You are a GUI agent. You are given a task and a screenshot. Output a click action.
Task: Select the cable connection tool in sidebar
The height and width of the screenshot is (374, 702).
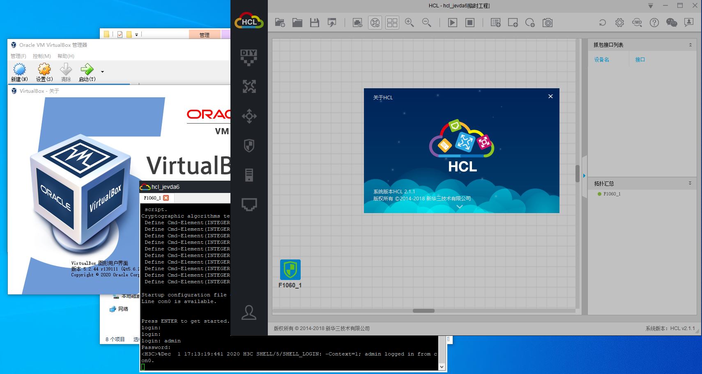[x=249, y=204]
